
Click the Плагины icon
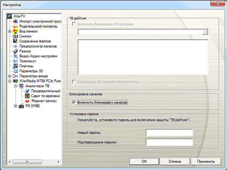pos(16,66)
